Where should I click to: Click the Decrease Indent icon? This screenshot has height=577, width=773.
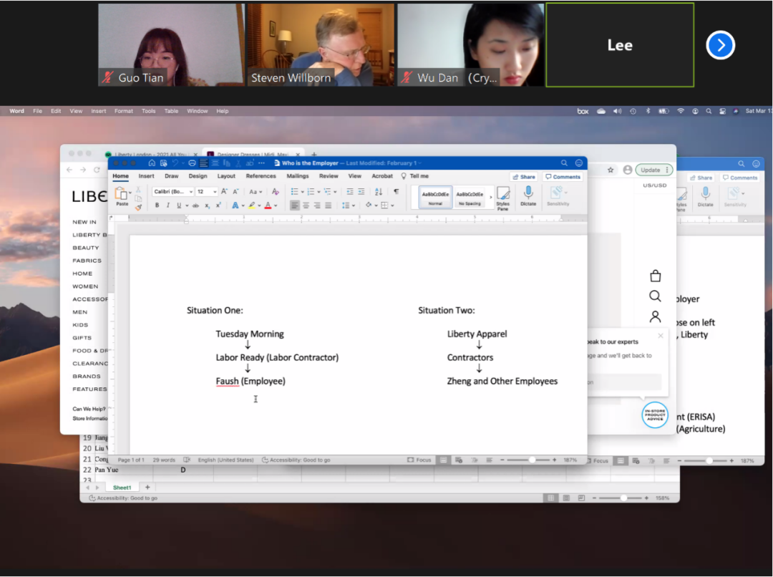[350, 191]
